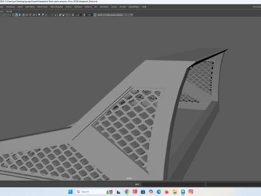Open Firefox from the taskbar
The image size is (261, 196).
tap(167, 192)
